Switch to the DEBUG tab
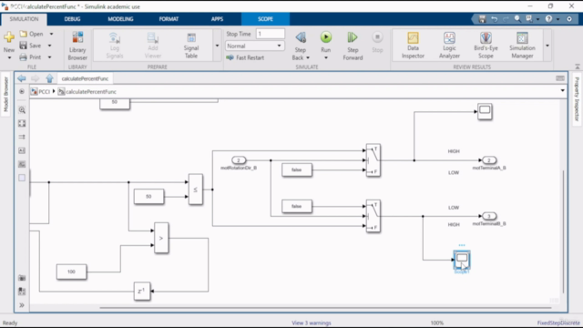 [x=72, y=19]
